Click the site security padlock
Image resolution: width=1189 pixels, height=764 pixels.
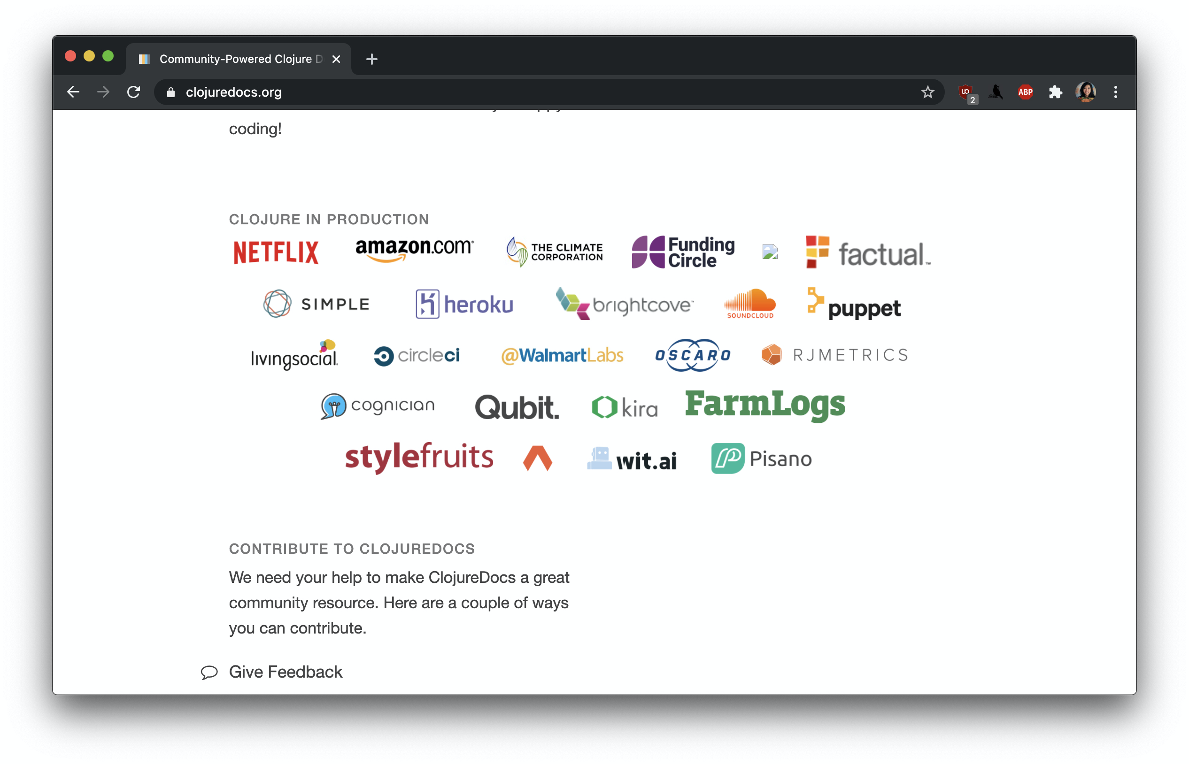point(170,92)
